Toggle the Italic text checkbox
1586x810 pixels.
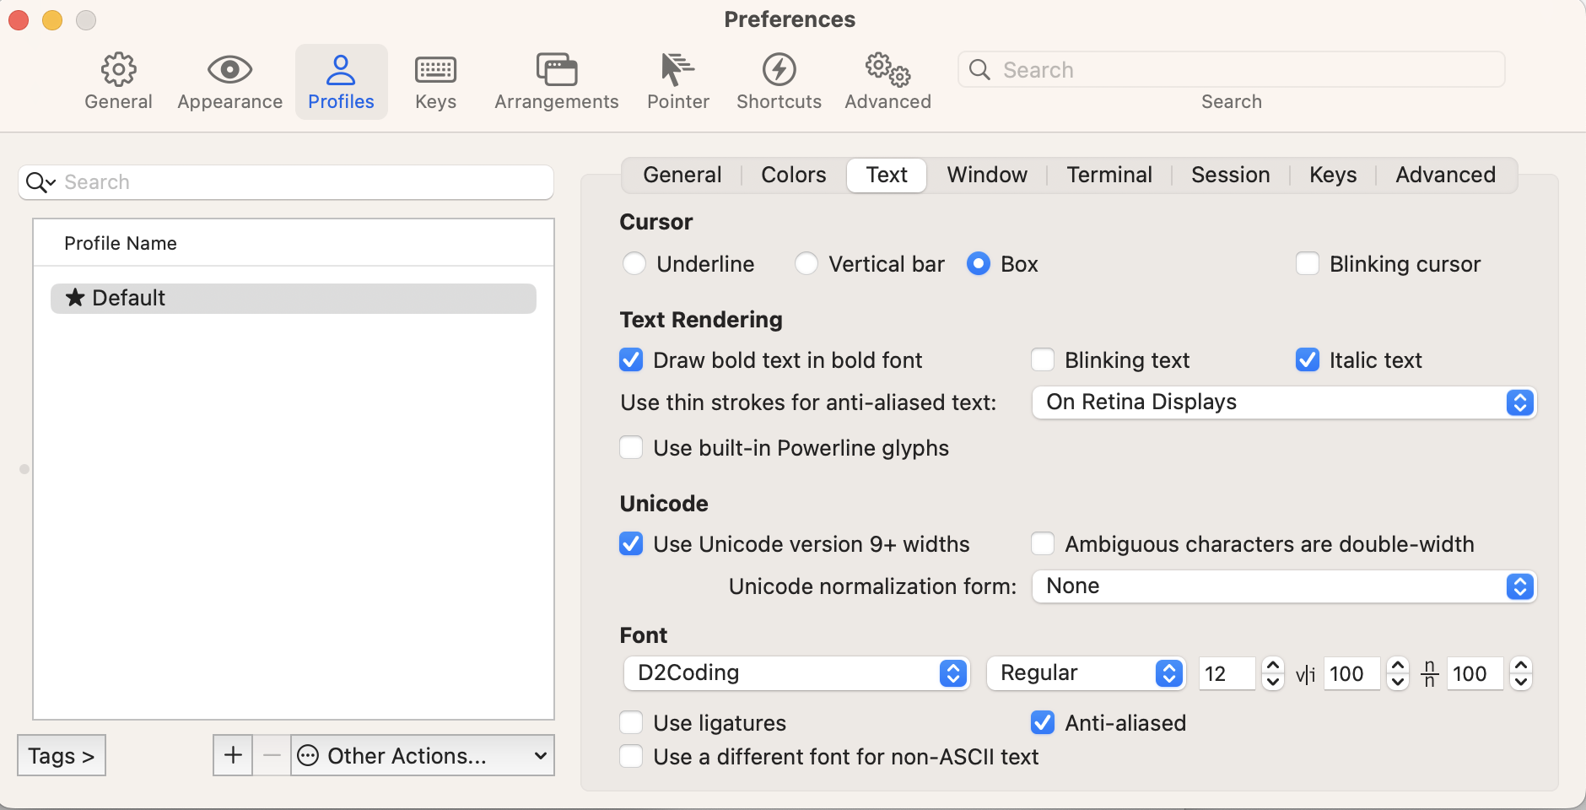(1308, 360)
